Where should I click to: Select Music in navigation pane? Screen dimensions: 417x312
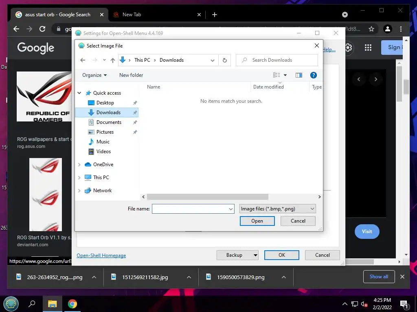tap(103, 142)
